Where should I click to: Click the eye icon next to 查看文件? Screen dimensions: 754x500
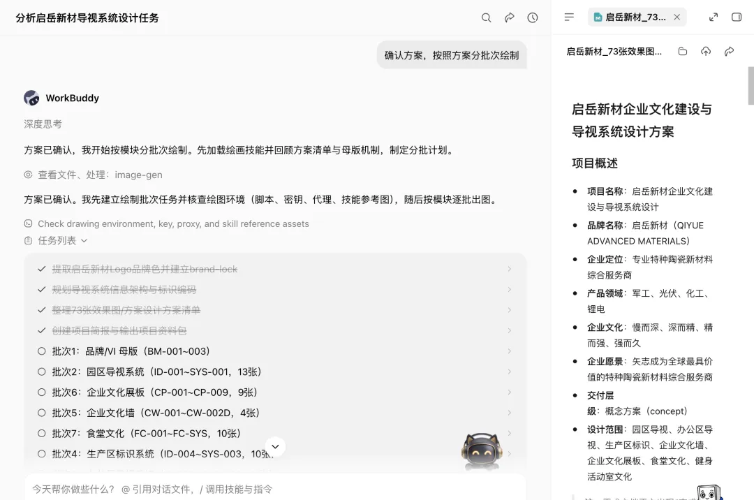click(x=29, y=175)
